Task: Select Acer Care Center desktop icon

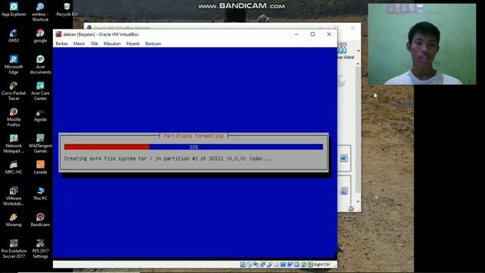Action: (40, 91)
